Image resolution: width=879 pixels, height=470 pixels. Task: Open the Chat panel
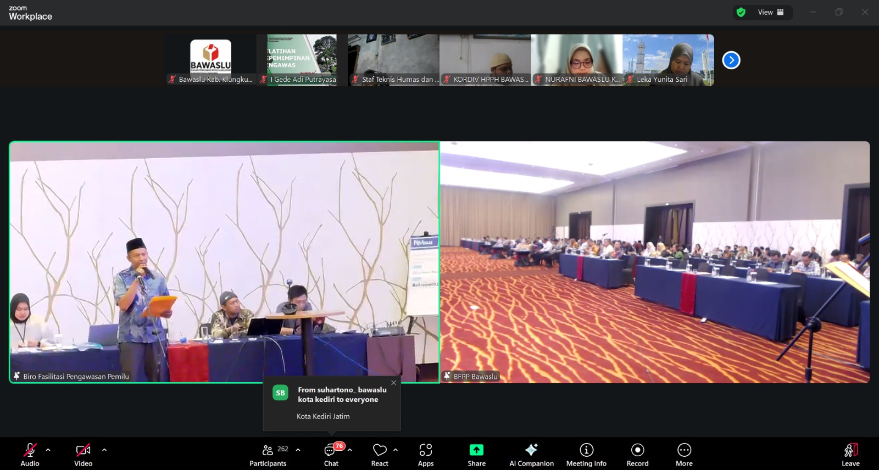point(331,455)
